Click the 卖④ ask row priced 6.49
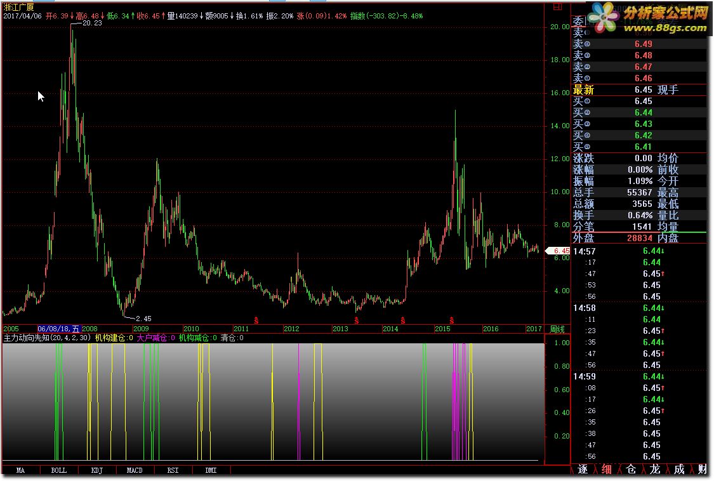This screenshot has width=714, height=481. click(x=640, y=44)
